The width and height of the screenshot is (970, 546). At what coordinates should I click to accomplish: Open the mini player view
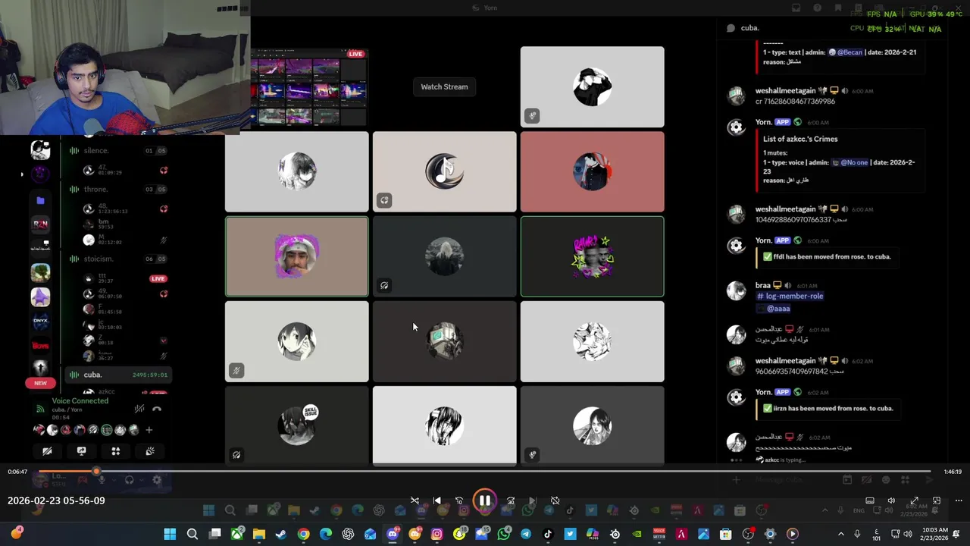tap(937, 500)
